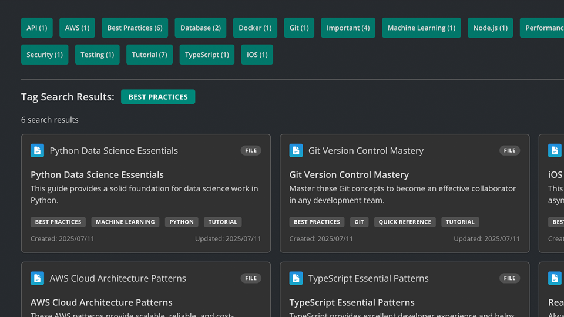Click the file icon on AWS Cloud Architecture Patterns card
Screen dimensions: 564x317
point(37,278)
